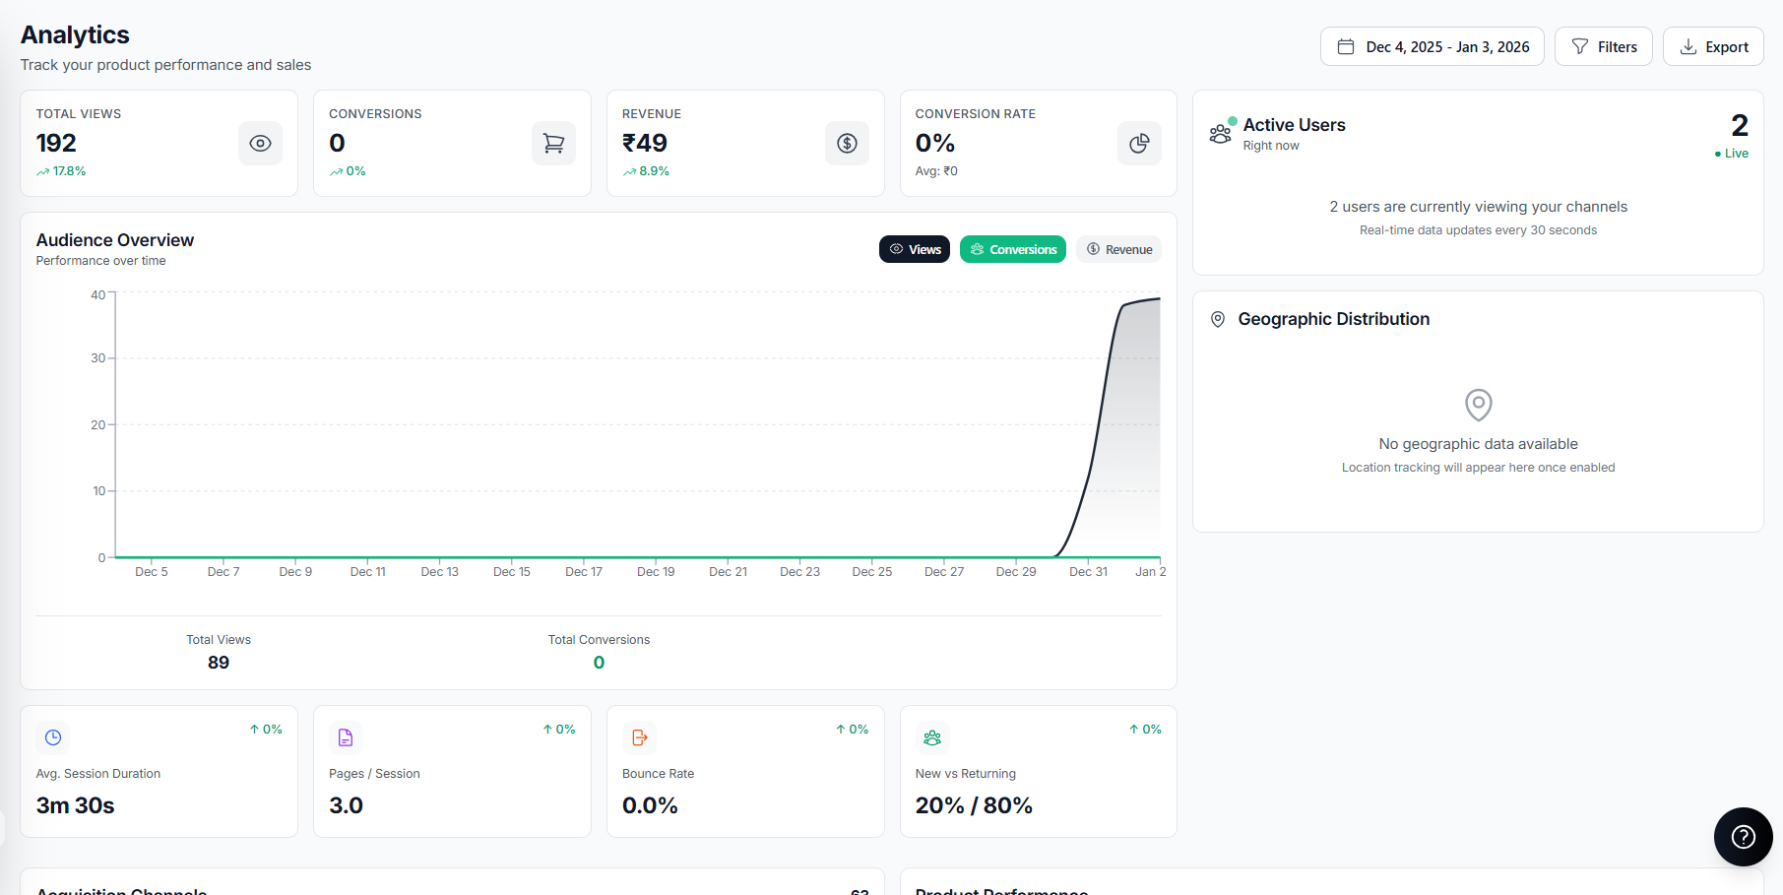The width and height of the screenshot is (1783, 895).
Task: Click the eye icon on Total Views card
Action: pos(260,143)
